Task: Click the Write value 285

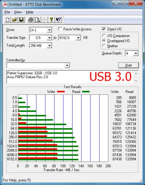Action: [x=119, y=98]
